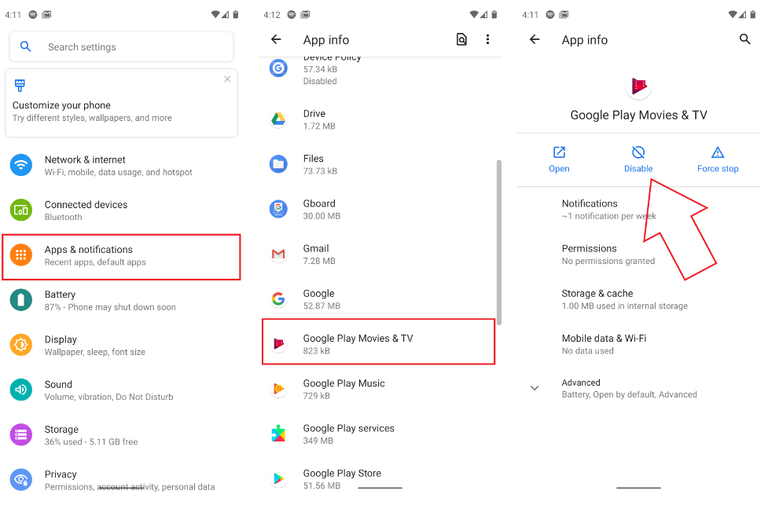Screen dimensions: 779x509
Task: Tap Open to launch Play Movies
Action: pos(559,158)
